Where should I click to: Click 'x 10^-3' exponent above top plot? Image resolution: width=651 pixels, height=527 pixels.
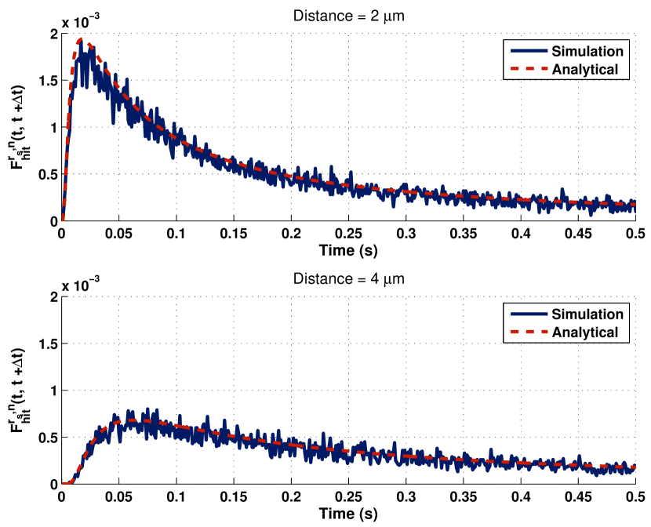click(81, 20)
